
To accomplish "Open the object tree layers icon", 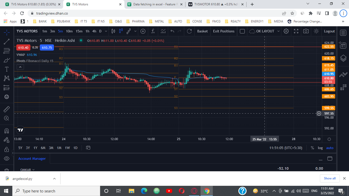I will click(x=343, y=58).
